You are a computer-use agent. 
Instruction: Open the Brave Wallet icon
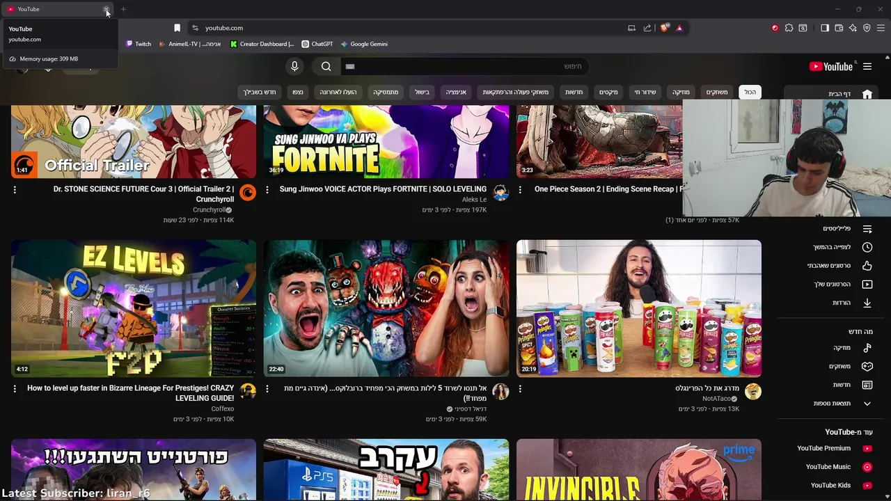click(839, 28)
